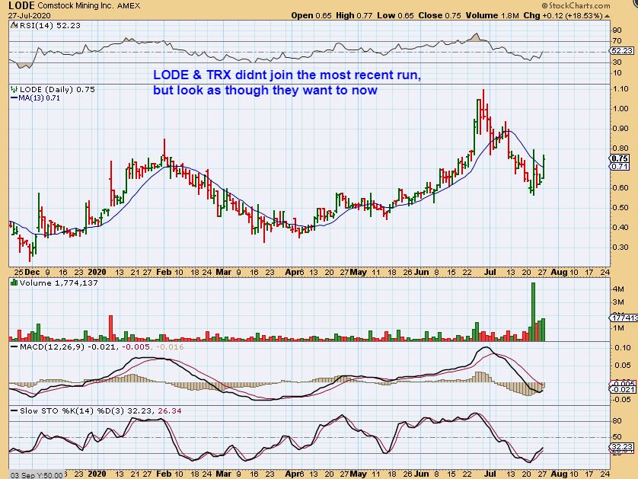Click the LODE (Daily) candlestick legend icon

[x=14, y=90]
